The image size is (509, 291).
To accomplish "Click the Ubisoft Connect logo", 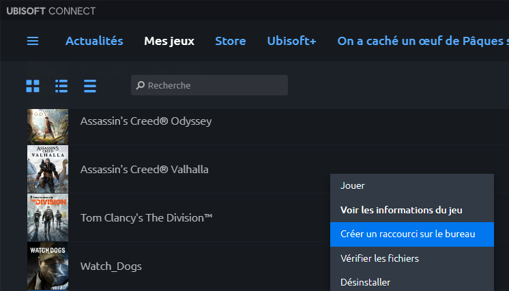I will pos(51,11).
